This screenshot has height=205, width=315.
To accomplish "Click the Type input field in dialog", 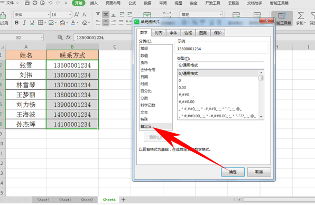I will click(x=220, y=65).
